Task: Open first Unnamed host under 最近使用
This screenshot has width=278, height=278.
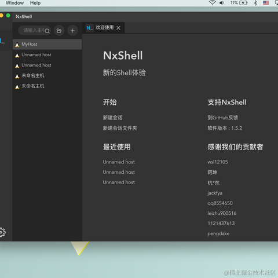Action: (x=119, y=162)
